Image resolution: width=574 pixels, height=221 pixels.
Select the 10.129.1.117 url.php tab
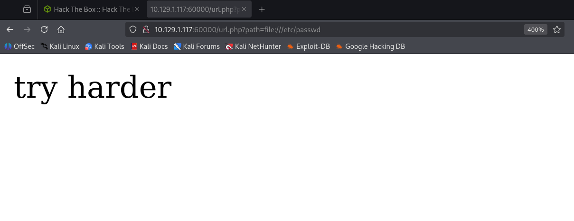click(192, 9)
